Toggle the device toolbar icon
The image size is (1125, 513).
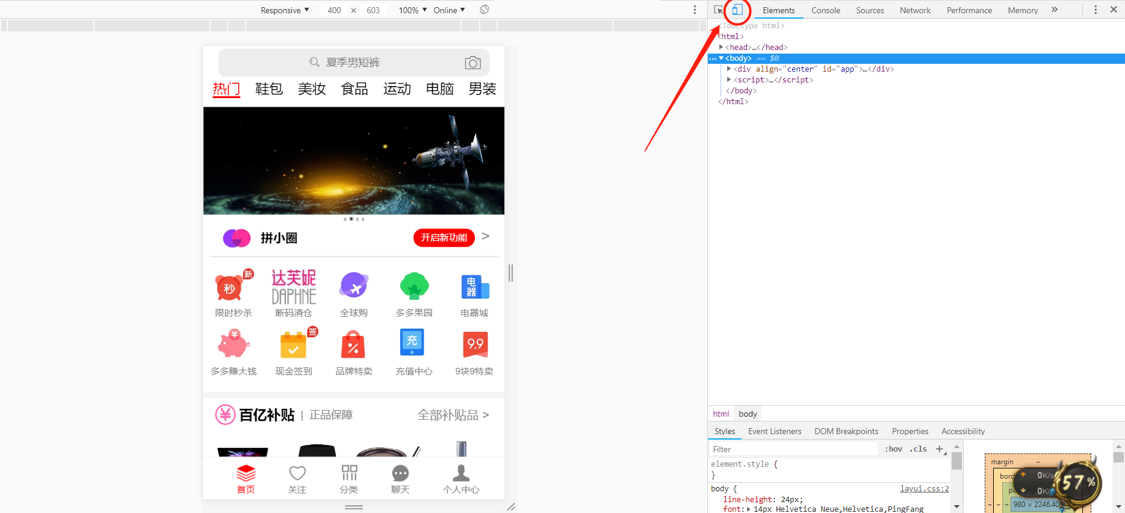[737, 10]
